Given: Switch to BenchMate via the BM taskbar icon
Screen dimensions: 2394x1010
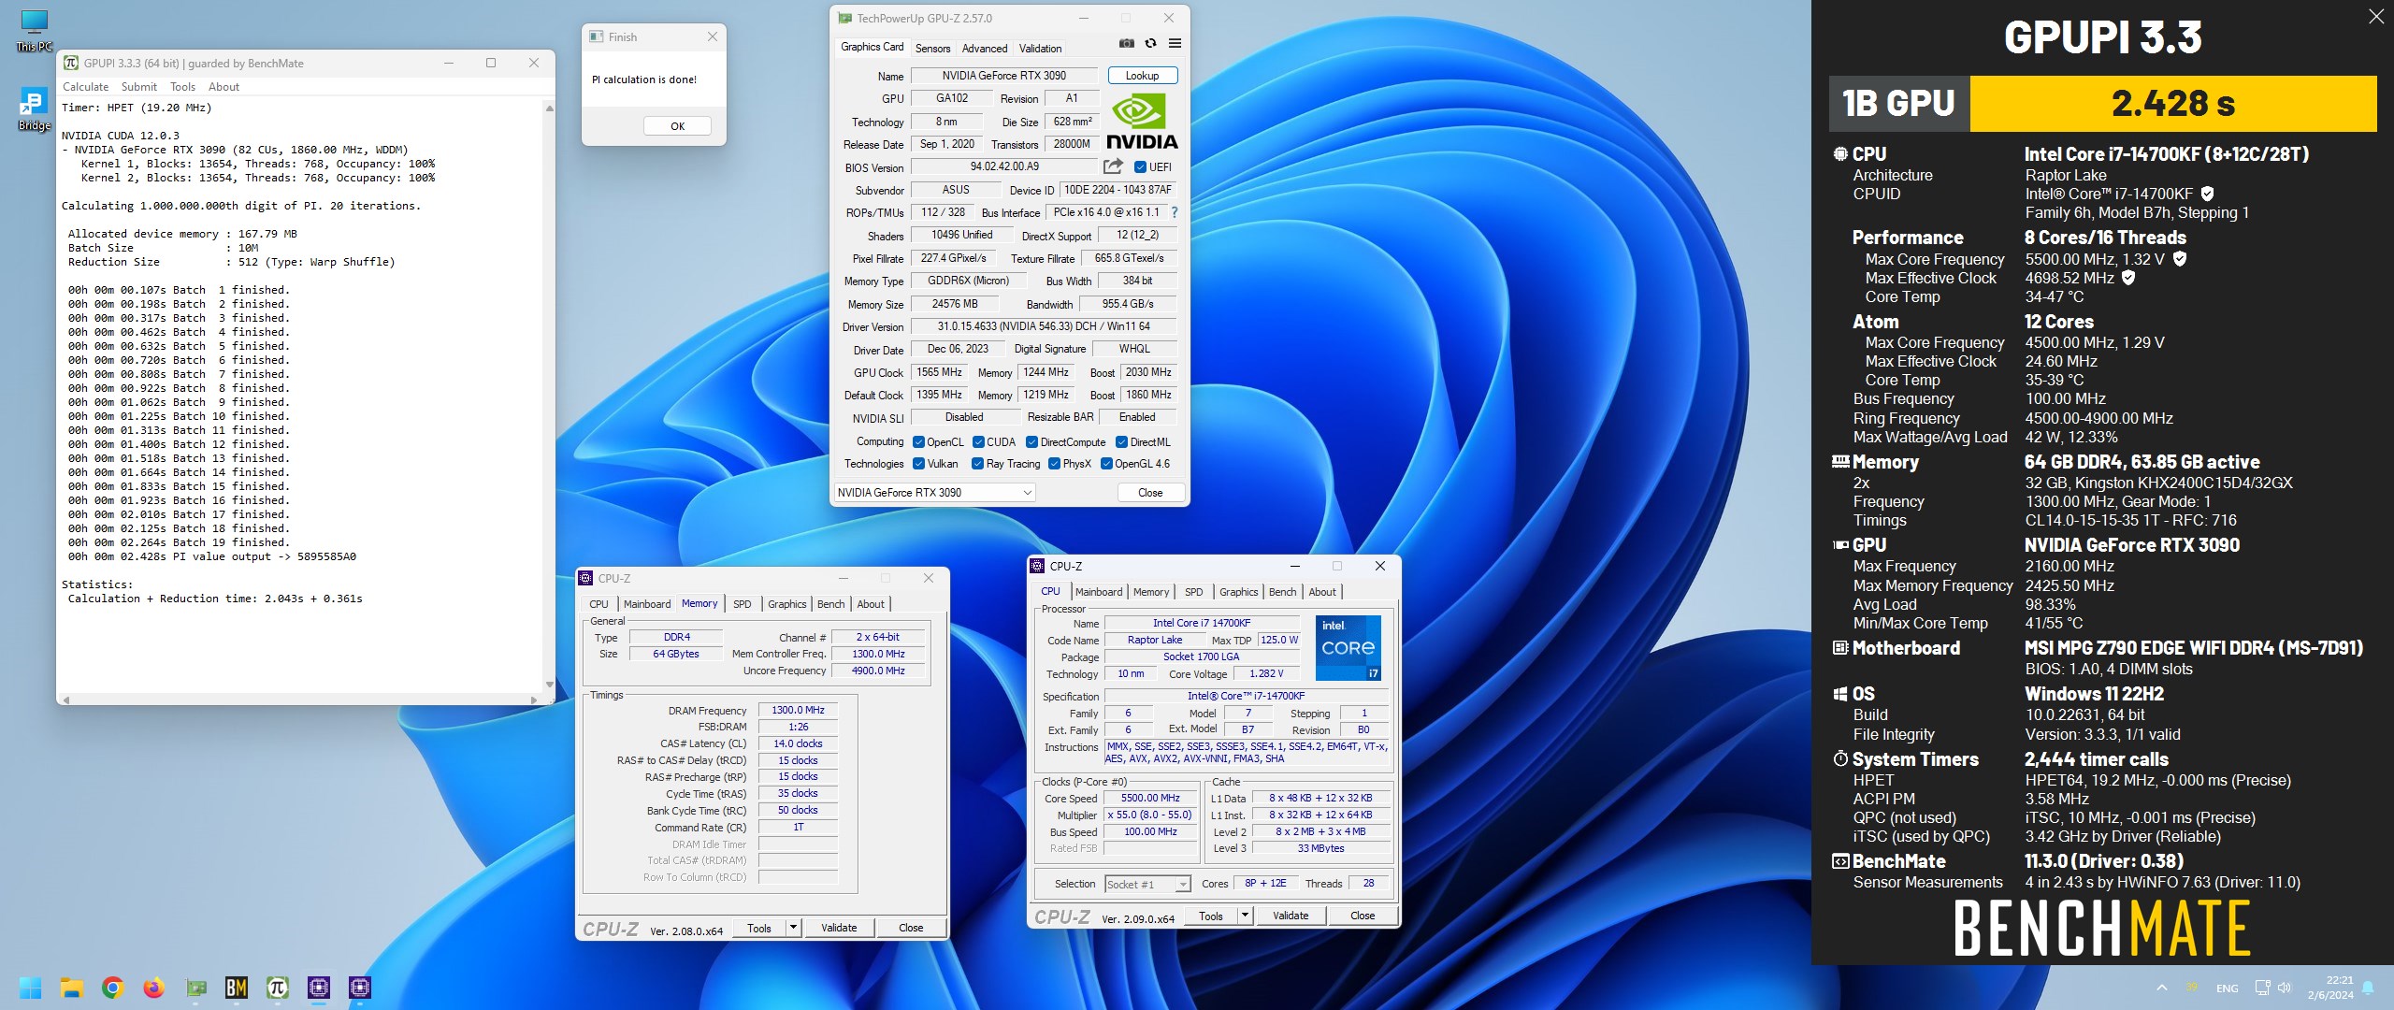Looking at the screenshot, I should click(x=237, y=988).
